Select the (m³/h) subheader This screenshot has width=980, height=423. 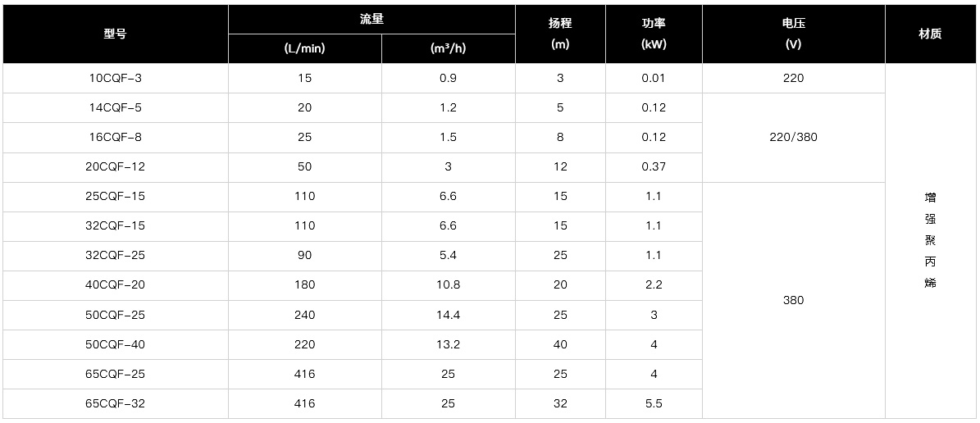[448, 48]
